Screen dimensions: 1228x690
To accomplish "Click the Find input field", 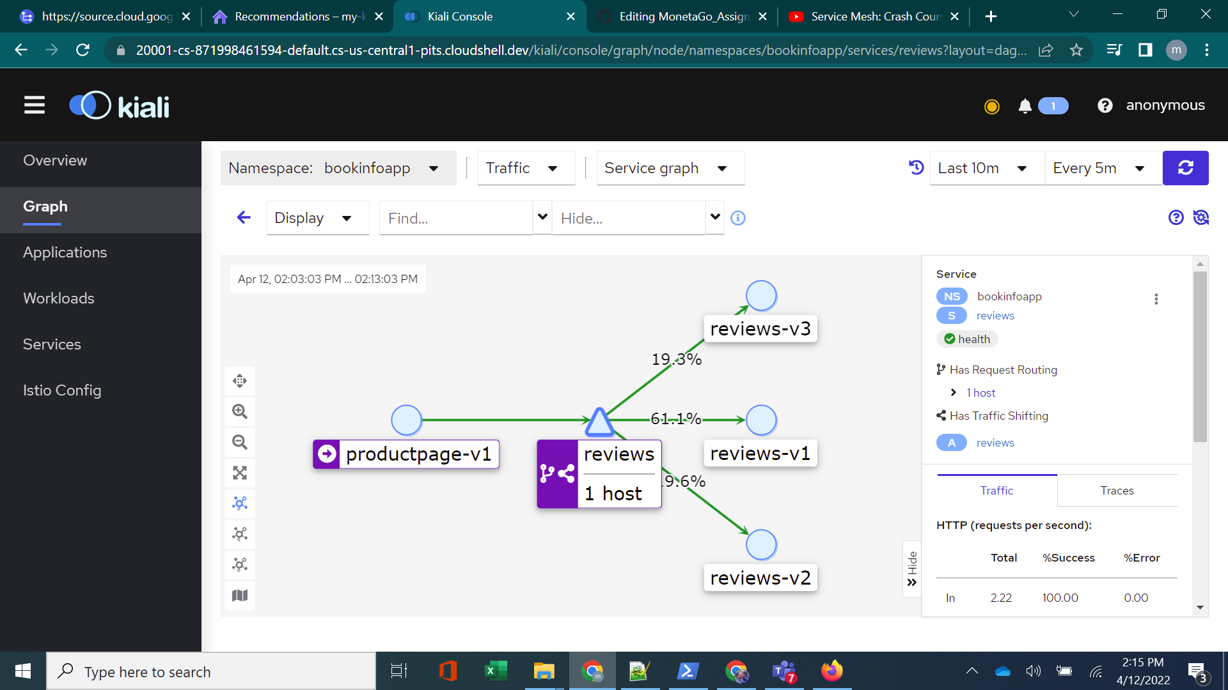I will point(455,218).
